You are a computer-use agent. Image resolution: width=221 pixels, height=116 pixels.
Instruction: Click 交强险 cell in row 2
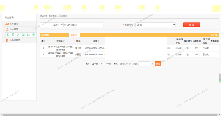[x=78, y=55]
